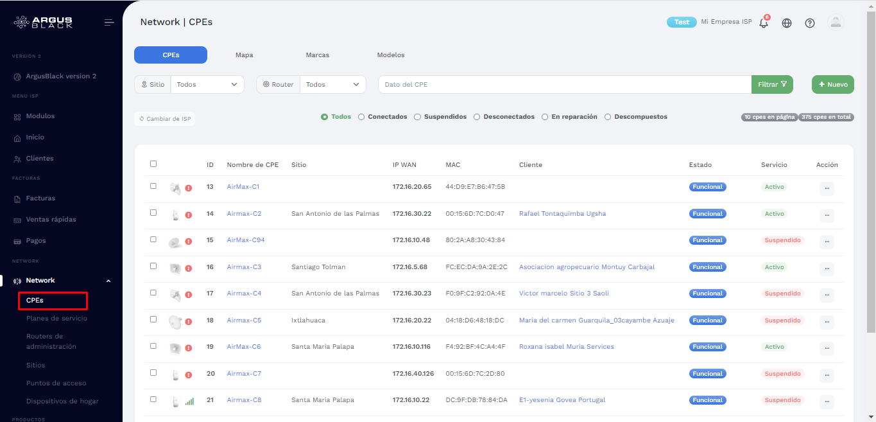Image resolution: width=876 pixels, height=422 pixels.
Task: Open the Sitio dropdown
Action: pos(207,85)
